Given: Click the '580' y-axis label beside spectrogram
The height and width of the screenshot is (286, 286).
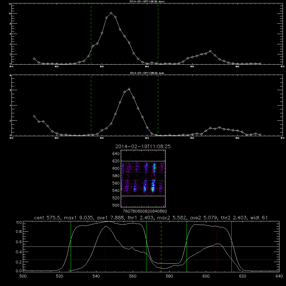Looking at the screenshot, I should (x=116, y=176).
